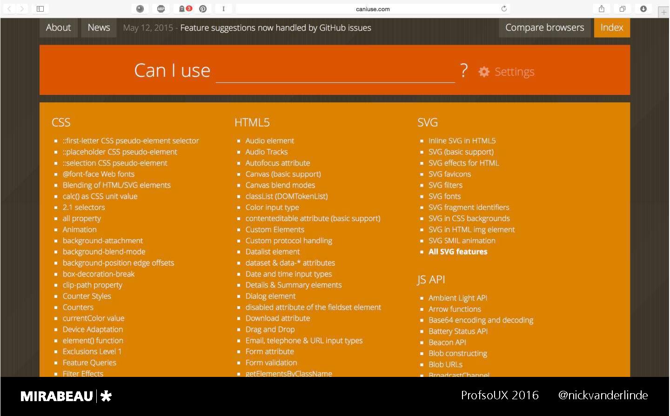This screenshot has height=416, width=670.
Task: Open 'SVG filters' link
Action: [445, 185]
